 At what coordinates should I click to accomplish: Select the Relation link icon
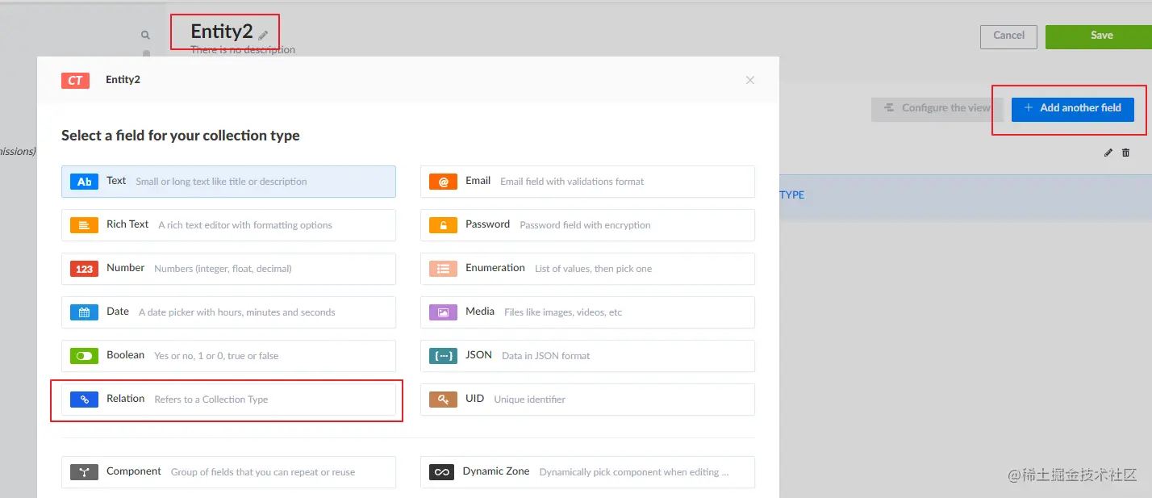tap(84, 400)
